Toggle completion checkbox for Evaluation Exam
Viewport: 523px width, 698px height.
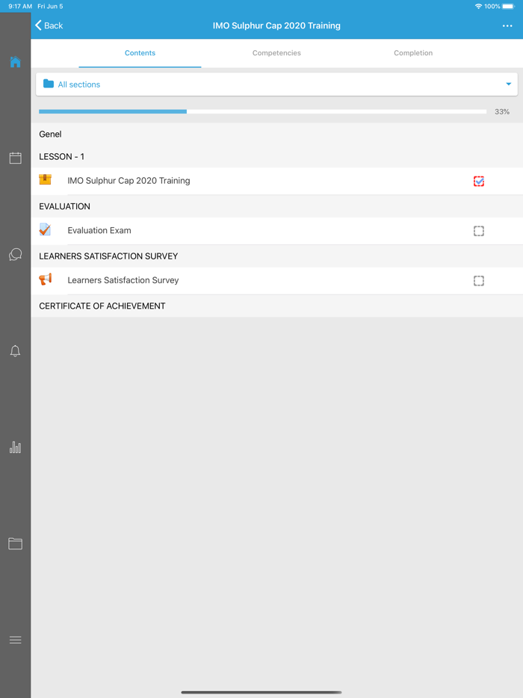478,231
